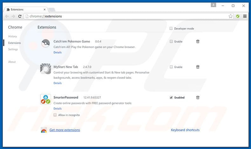Click the Extensions page heading
The width and height of the screenshot is (251, 149).
[47, 27]
